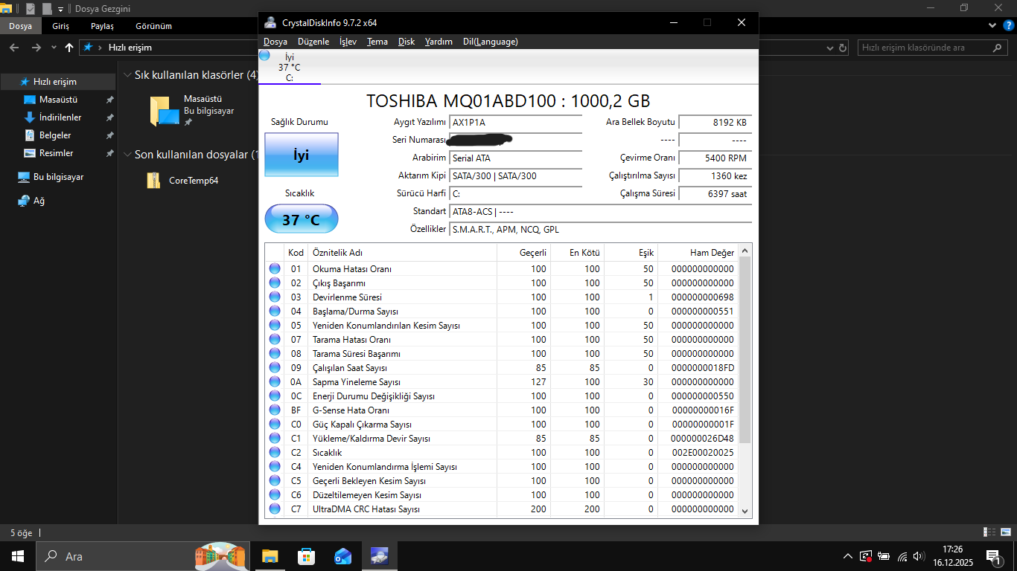Screen dimensions: 1017x571
Task: Click the CrystalDiskInfo taskbar icon
Action: point(378,556)
